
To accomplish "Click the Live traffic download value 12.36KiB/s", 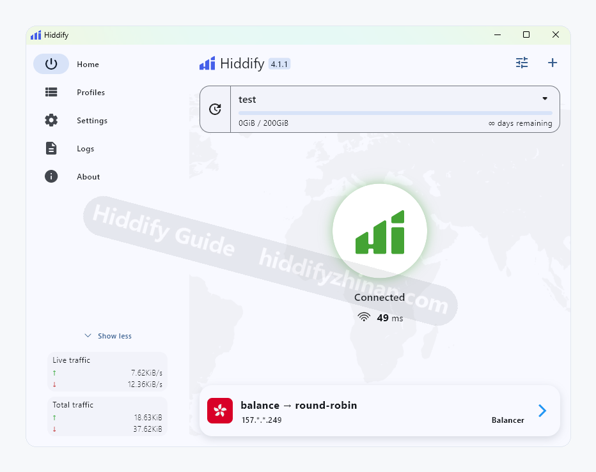I will pyautogui.click(x=145, y=384).
